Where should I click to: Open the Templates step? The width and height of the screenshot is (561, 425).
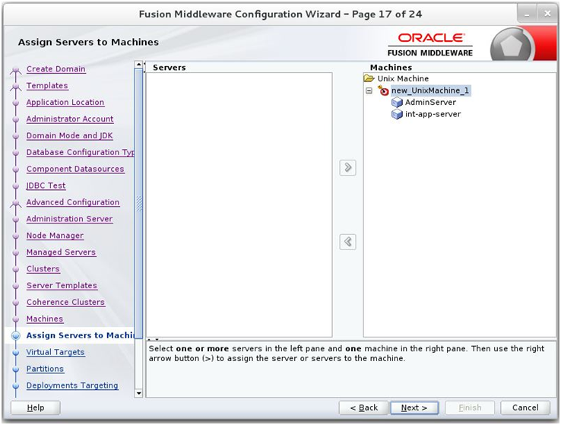click(x=47, y=85)
